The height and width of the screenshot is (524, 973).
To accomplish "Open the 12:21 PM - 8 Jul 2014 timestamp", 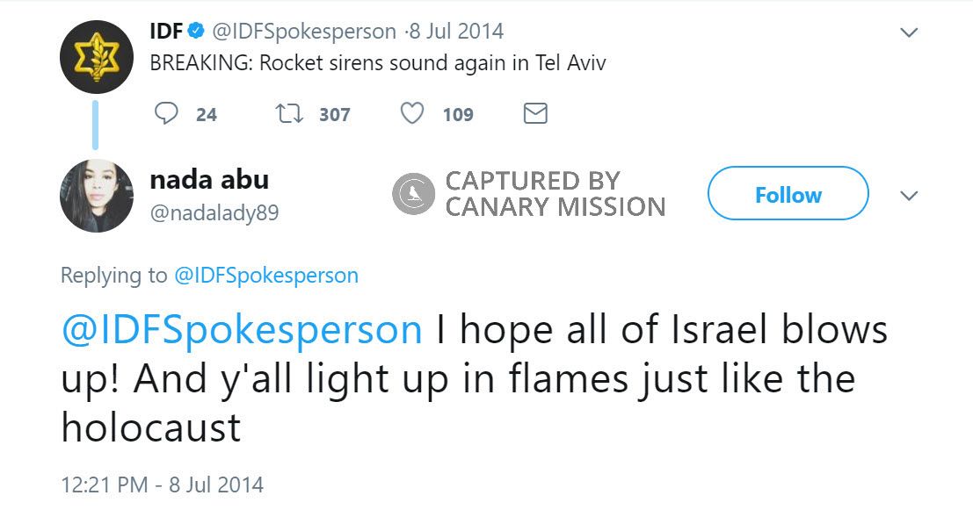I will click(162, 485).
